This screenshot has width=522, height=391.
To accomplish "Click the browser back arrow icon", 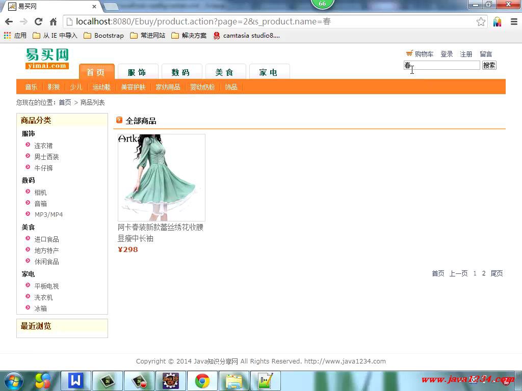I will tap(9, 21).
